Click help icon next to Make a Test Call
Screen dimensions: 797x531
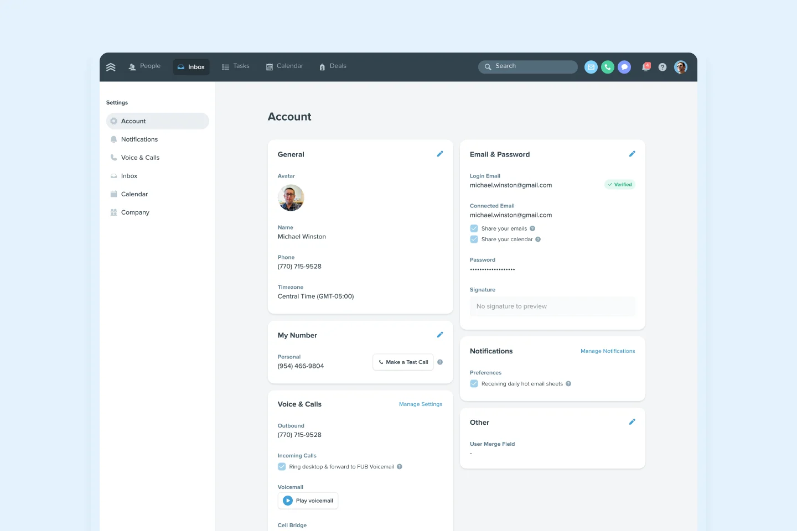click(440, 362)
